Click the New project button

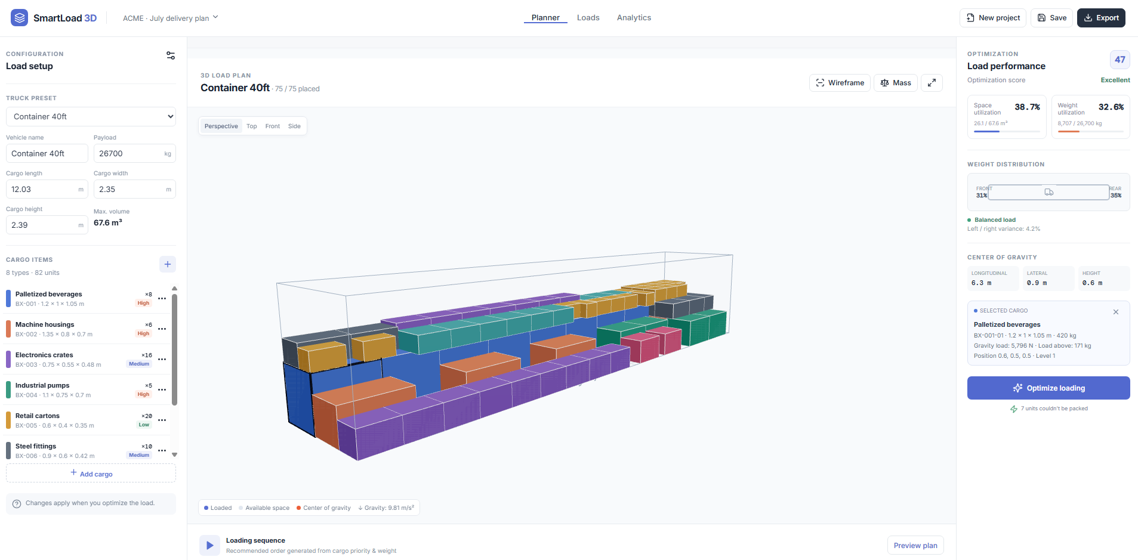993,18
